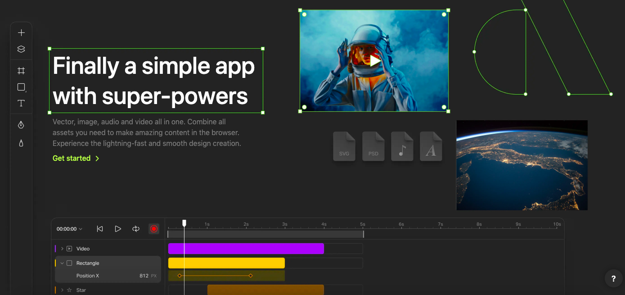Select the Pencil tool below the Pen

[x=21, y=143]
